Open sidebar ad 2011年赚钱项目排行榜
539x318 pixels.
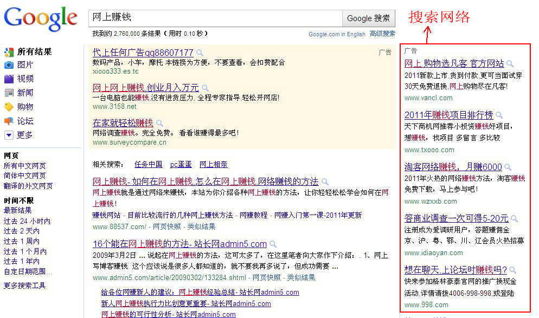click(448, 115)
